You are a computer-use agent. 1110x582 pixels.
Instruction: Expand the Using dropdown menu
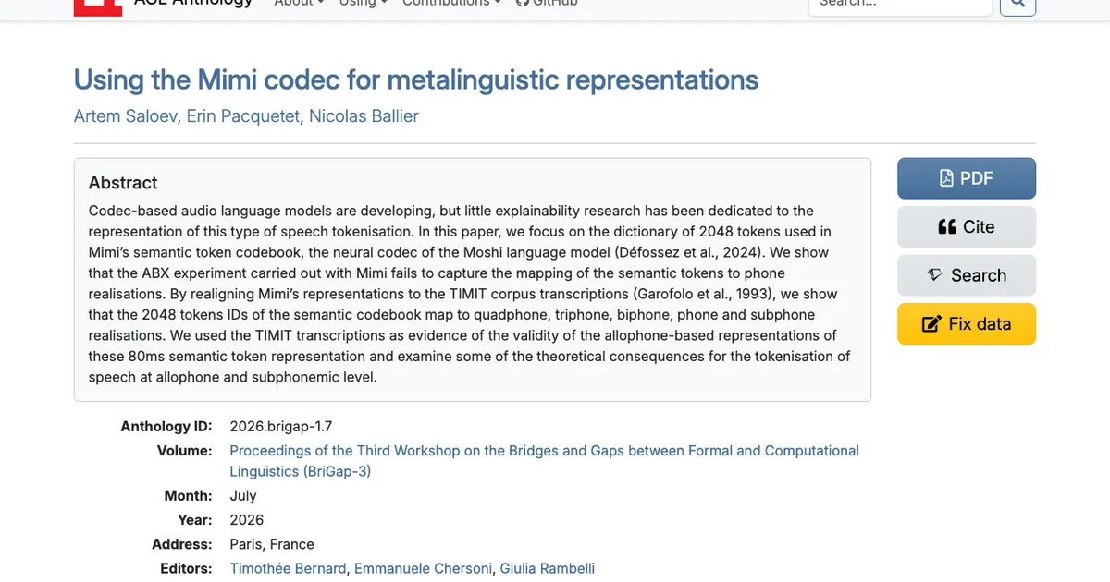363,4
